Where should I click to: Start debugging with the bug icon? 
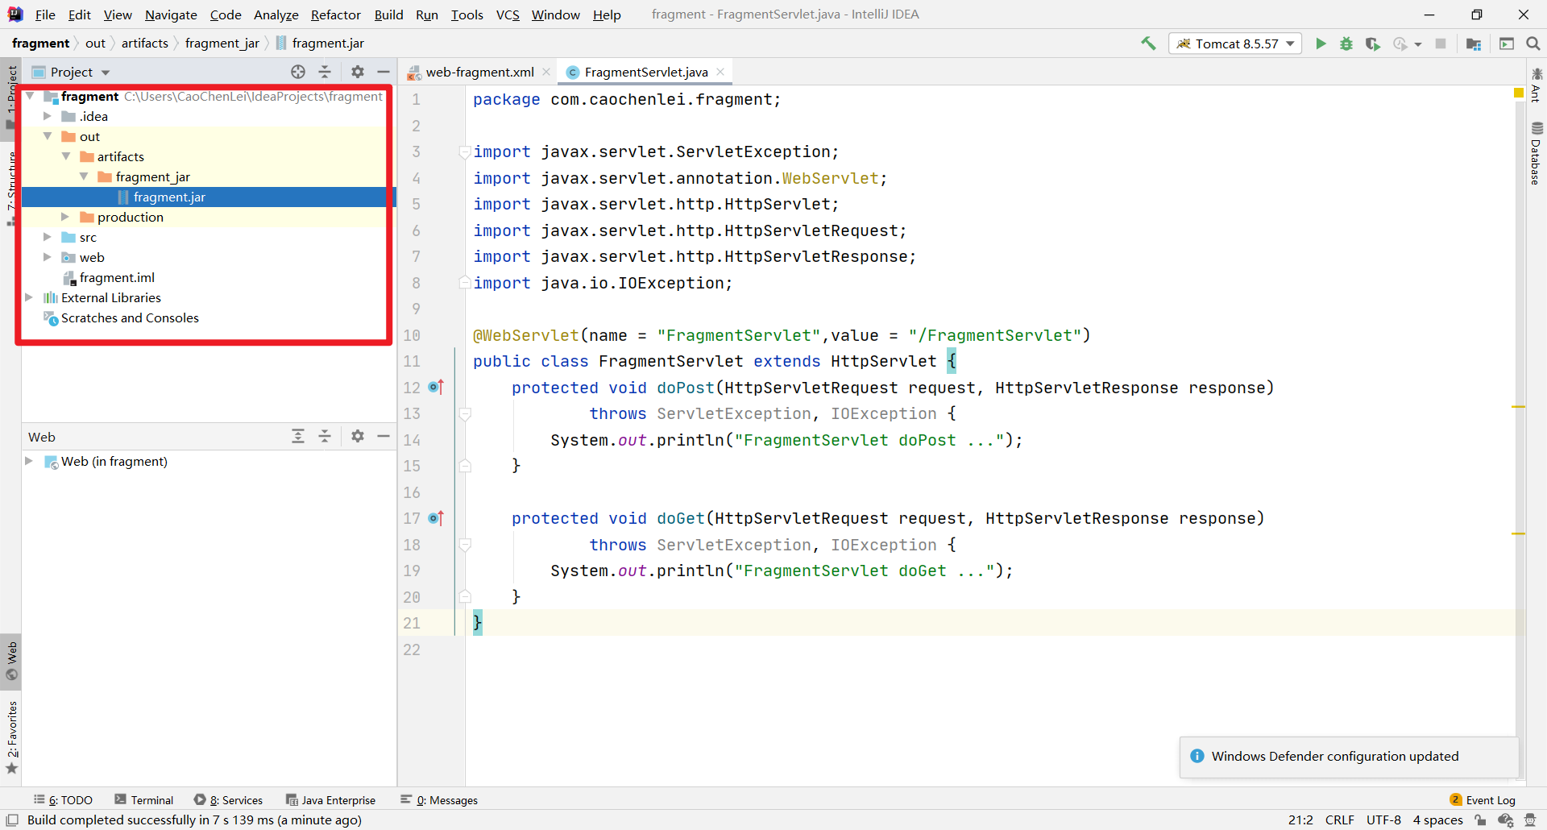(1346, 44)
